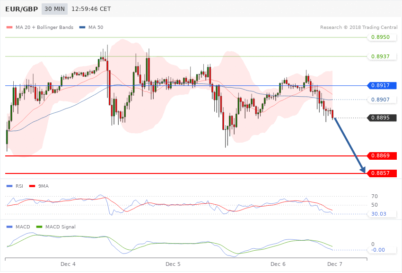Click the Dec 6 date label
Image resolution: width=402 pixels, height=273 pixels.
pyautogui.click(x=278, y=264)
